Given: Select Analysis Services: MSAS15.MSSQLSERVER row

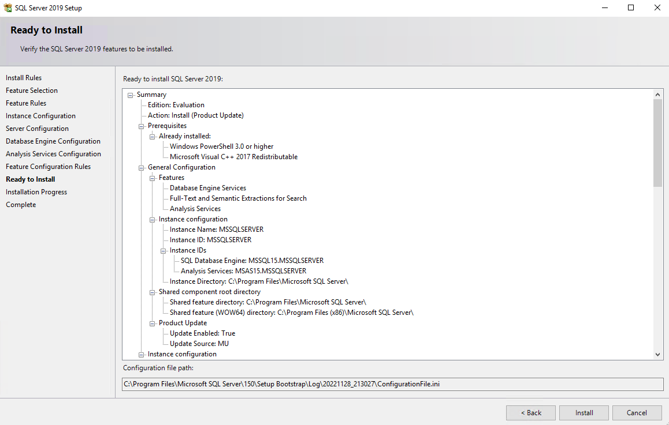Looking at the screenshot, I should pos(243,271).
